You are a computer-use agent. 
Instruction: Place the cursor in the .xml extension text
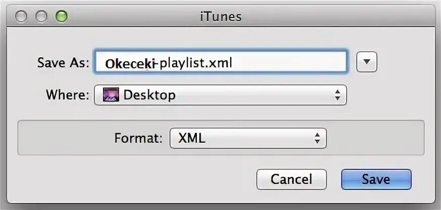click(x=219, y=63)
